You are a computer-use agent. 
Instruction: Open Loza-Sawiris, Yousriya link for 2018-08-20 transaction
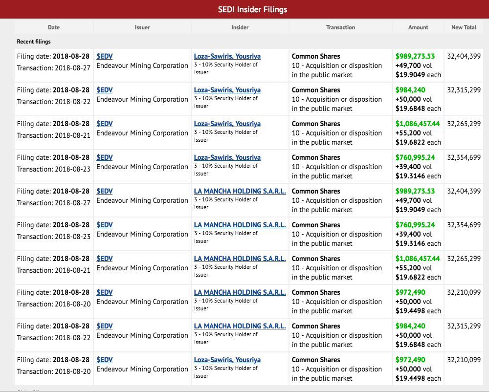(x=227, y=360)
